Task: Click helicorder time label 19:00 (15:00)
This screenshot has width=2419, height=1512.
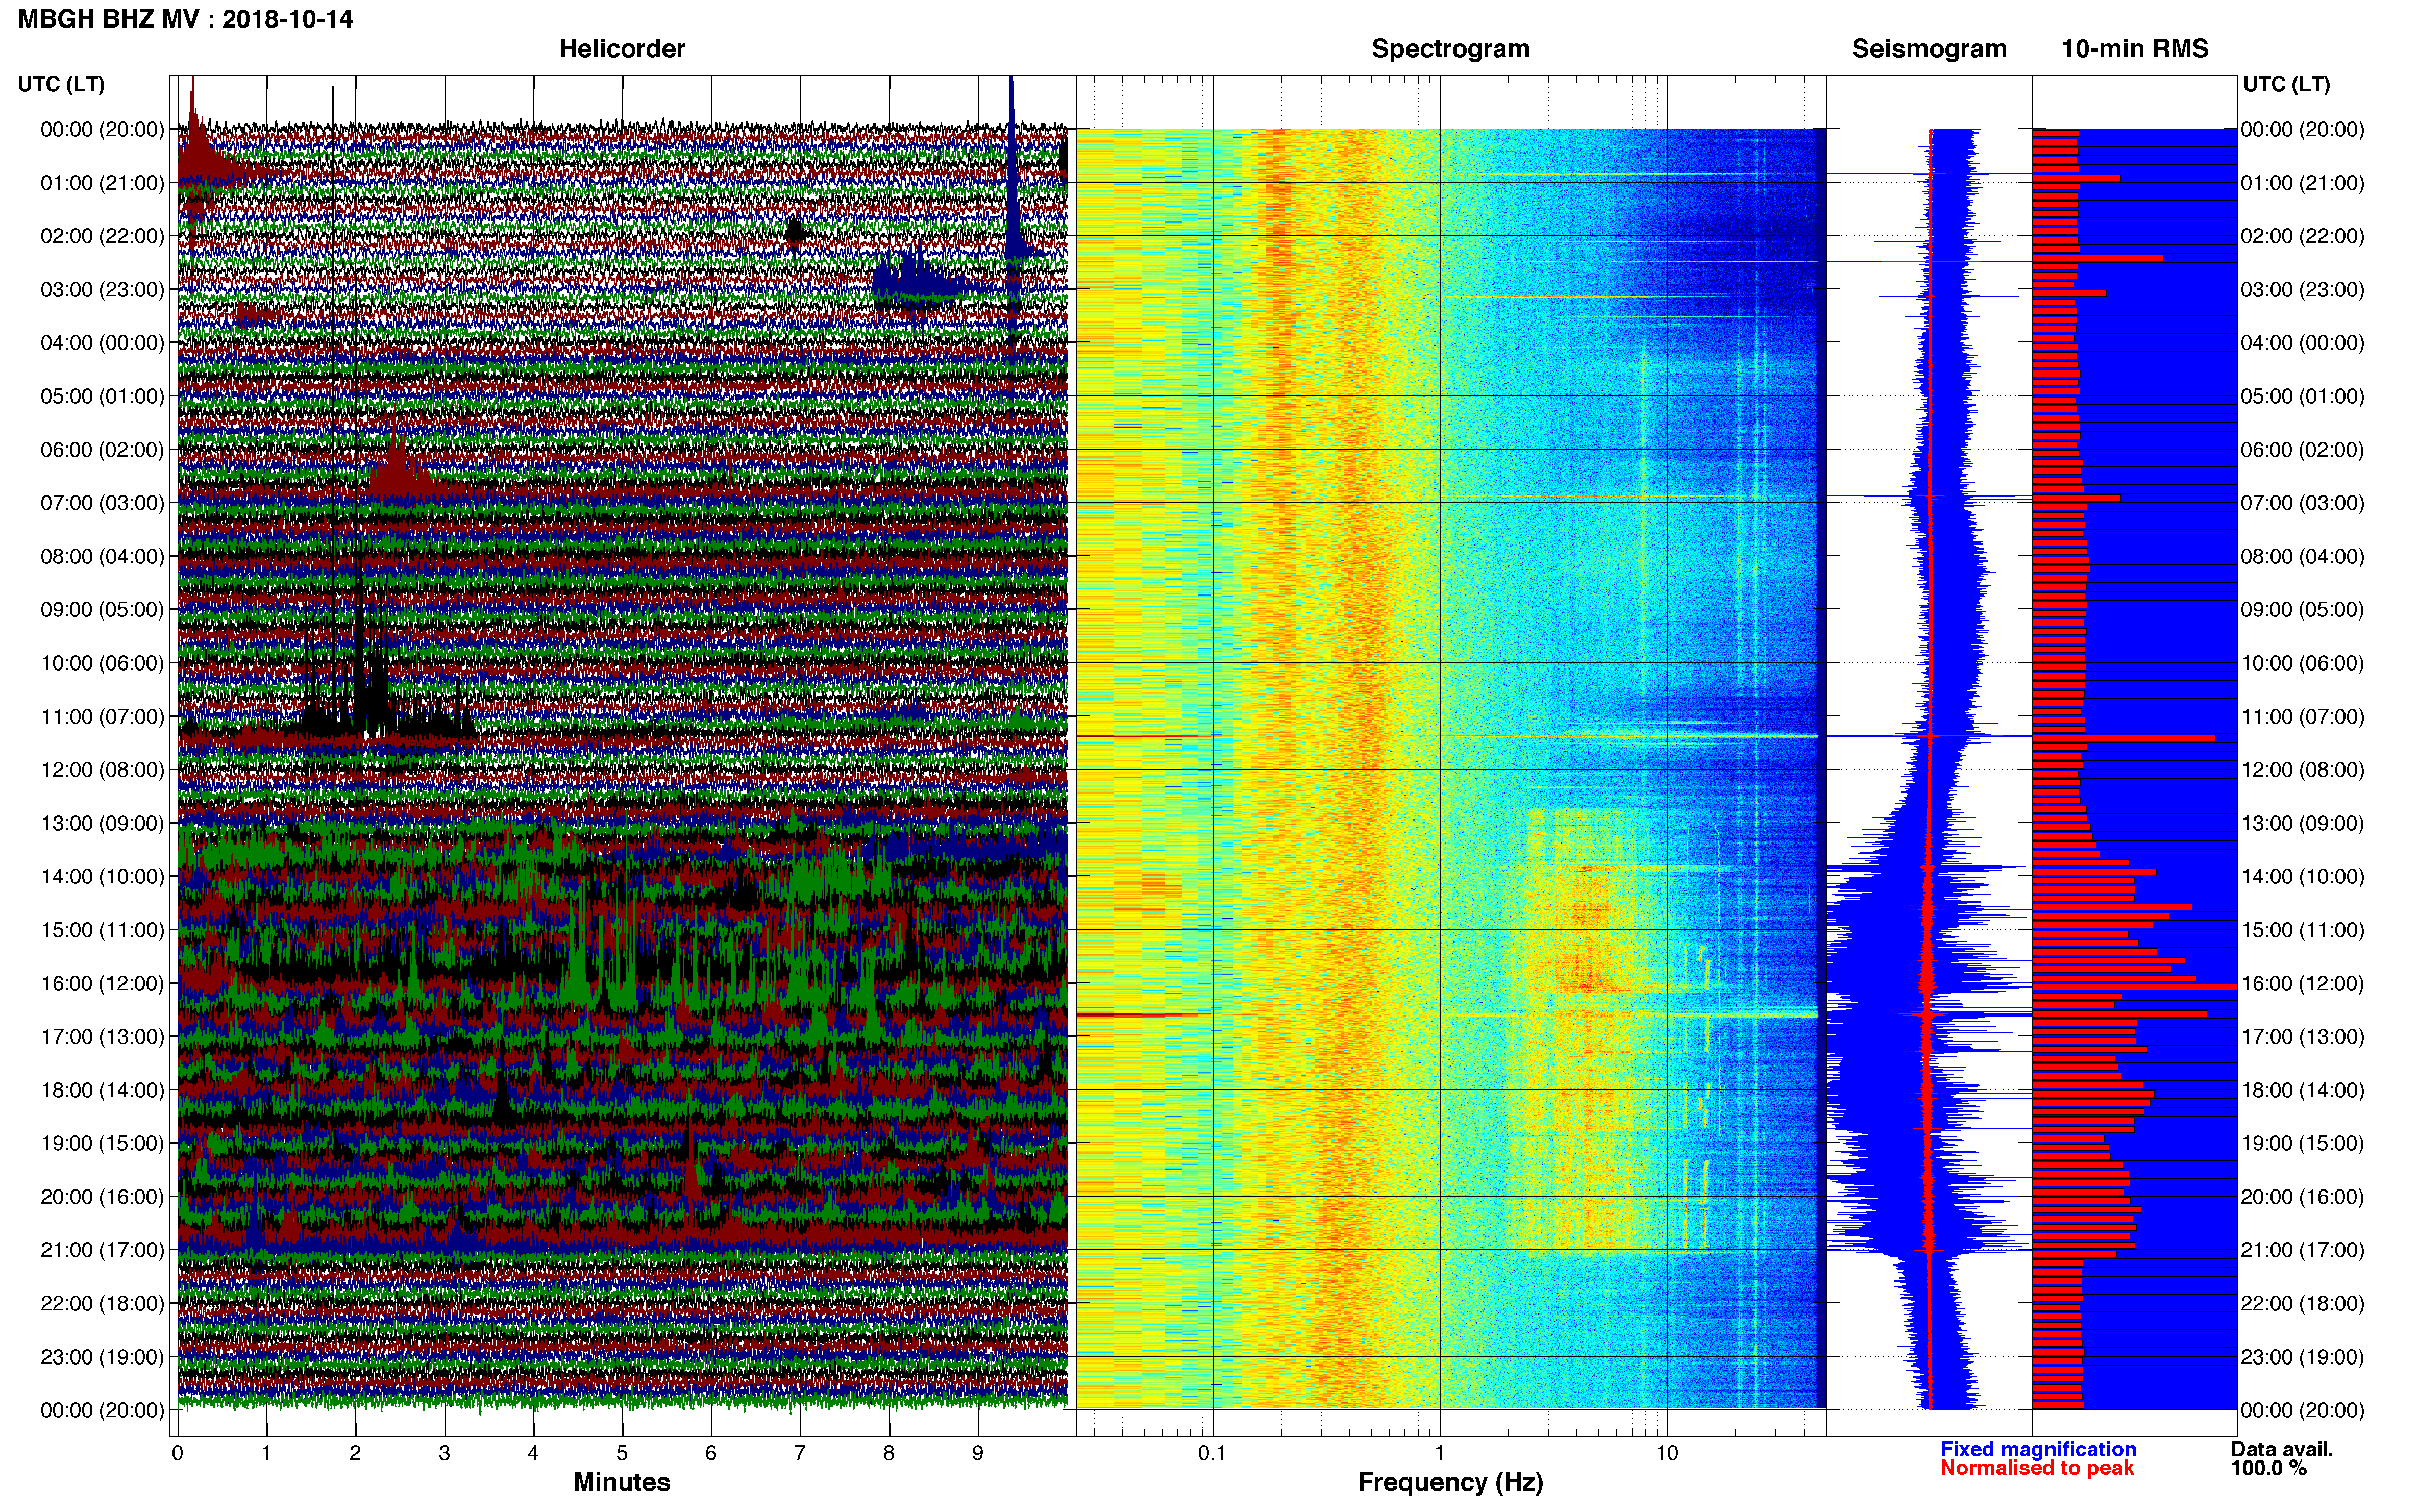Action: [102, 1143]
